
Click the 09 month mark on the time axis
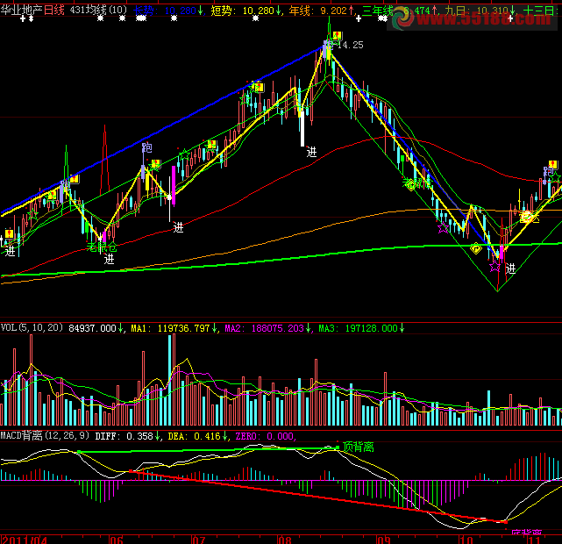pyautogui.click(x=383, y=540)
